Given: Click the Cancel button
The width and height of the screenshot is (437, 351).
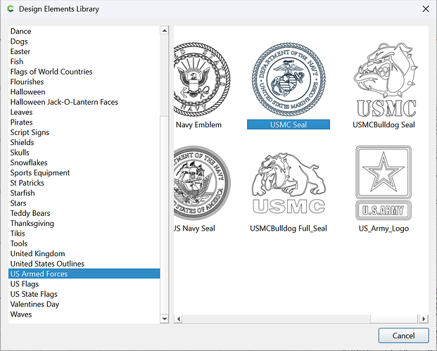Looking at the screenshot, I should 403,336.
